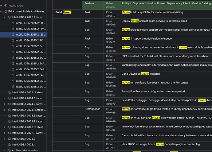
Task: Open the IntelliJ IDEA 2025.2.1 Pr... page
Action: 30,29
